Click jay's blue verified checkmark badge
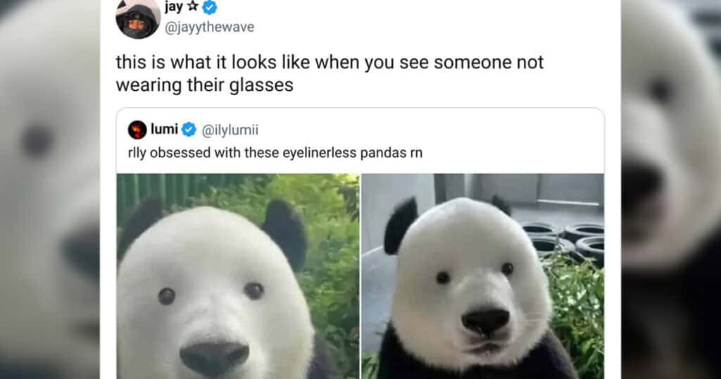The image size is (721, 379). 210,7
